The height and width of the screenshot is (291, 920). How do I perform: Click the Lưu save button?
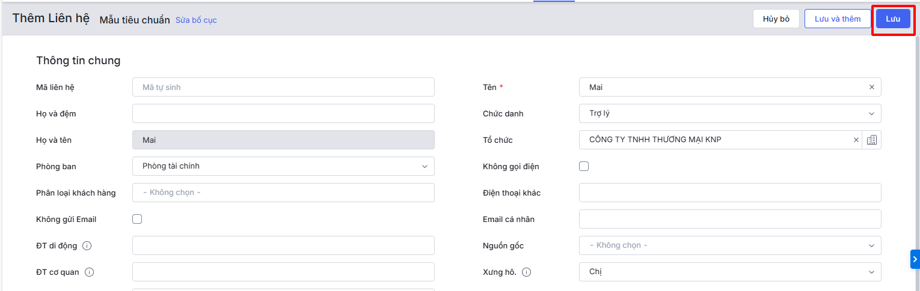pos(892,19)
